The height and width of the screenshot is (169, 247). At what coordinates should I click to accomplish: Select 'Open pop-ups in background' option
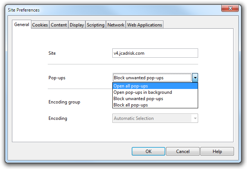tap(155, 92)
